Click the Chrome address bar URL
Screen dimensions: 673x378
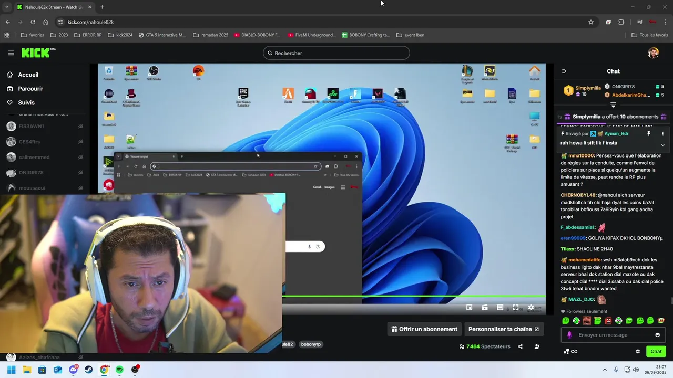[90, 22]
